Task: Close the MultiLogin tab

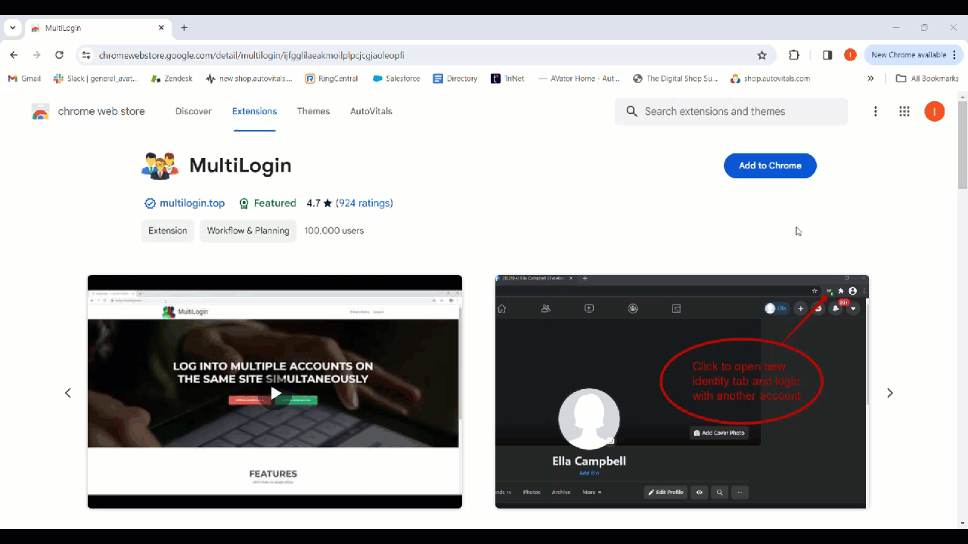Action: [161, 28]
